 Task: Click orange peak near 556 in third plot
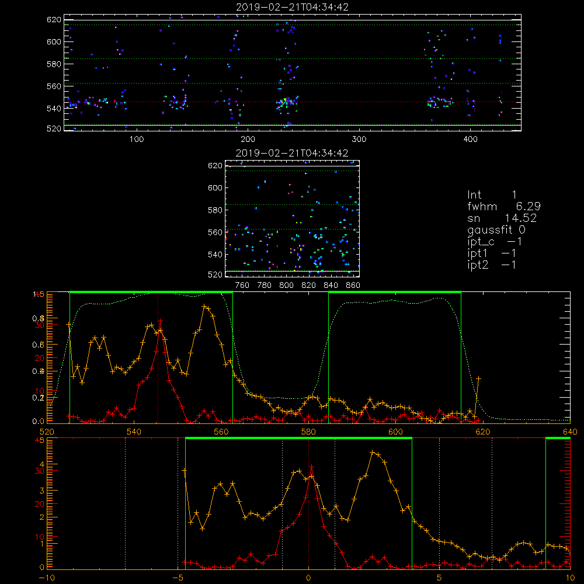coord(204,306)
